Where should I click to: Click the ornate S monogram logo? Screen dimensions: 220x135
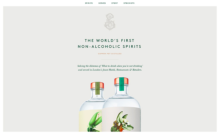click(x=110, y=22)
